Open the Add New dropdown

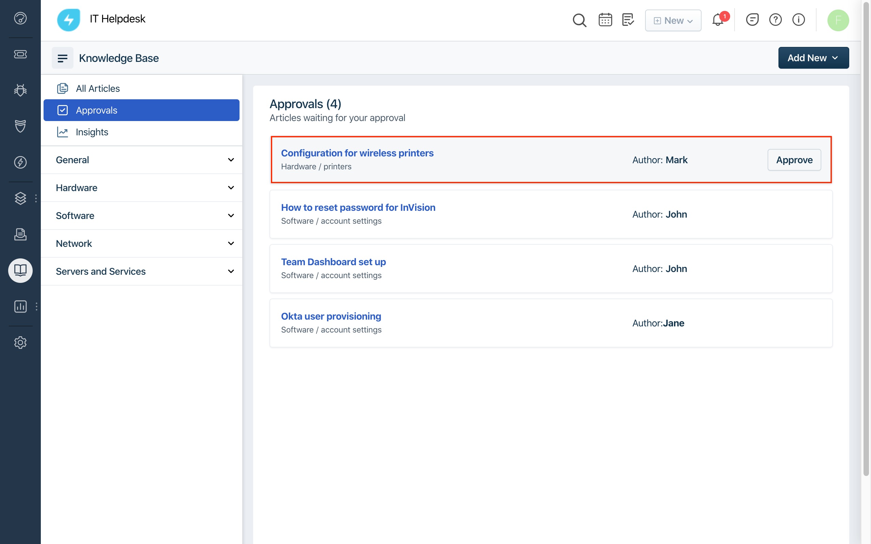[813, 58]
